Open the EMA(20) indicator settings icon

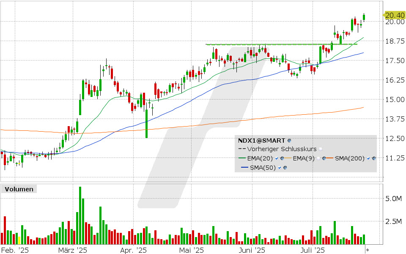[282, 158]
